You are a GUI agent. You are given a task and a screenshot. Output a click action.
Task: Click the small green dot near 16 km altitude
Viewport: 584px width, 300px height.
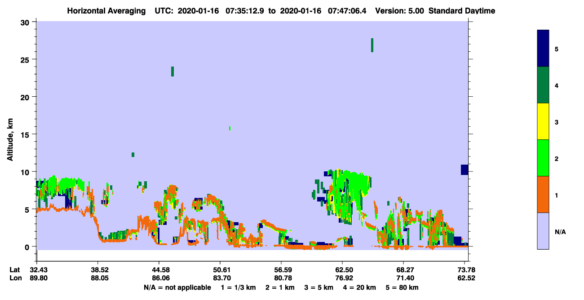pyautogui.click(x=230, y=129)
